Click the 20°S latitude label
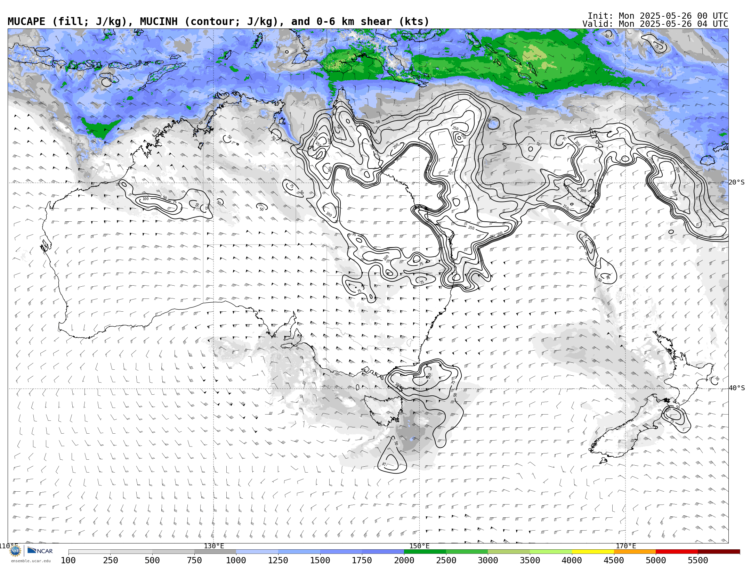 736,182
